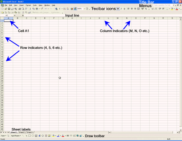This screenshot has height=141, width=182.
Task: Toggle Italic formatting button
Action: tap(121, 9)
